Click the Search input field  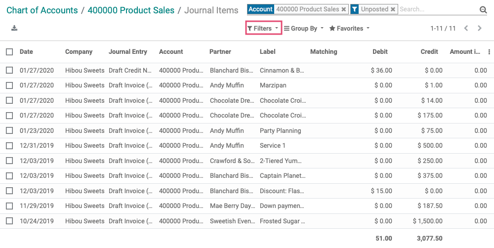[x=438, y=9]
